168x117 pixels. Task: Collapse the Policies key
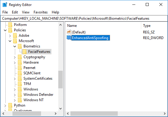click(x=5, y=30)
